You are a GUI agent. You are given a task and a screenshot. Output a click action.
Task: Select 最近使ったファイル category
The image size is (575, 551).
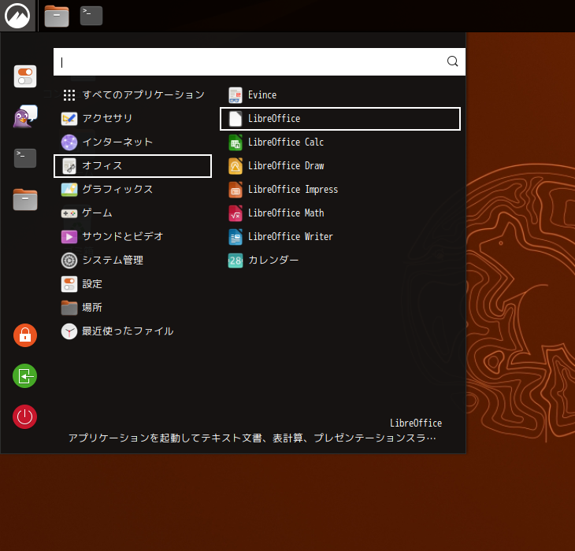coord(132,331)
